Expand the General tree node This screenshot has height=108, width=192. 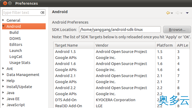tap(3, 20)
